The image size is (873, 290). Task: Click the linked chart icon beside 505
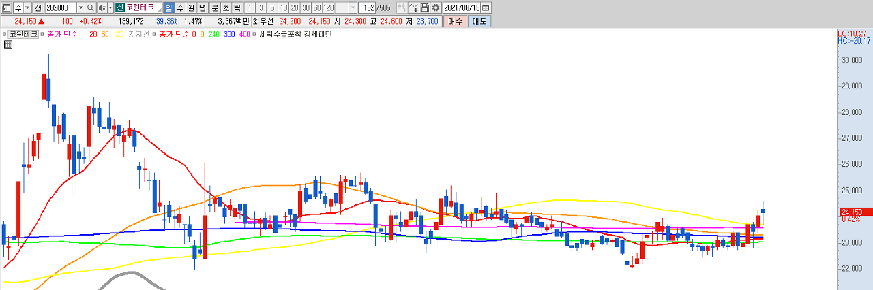(x=402, y=7)
